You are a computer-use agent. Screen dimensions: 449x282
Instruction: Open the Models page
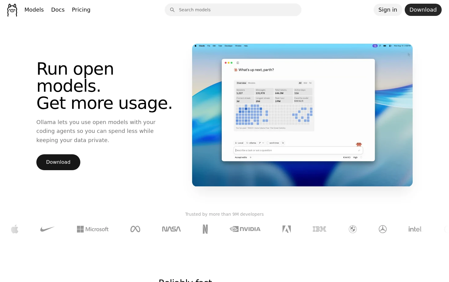(34, 10)
